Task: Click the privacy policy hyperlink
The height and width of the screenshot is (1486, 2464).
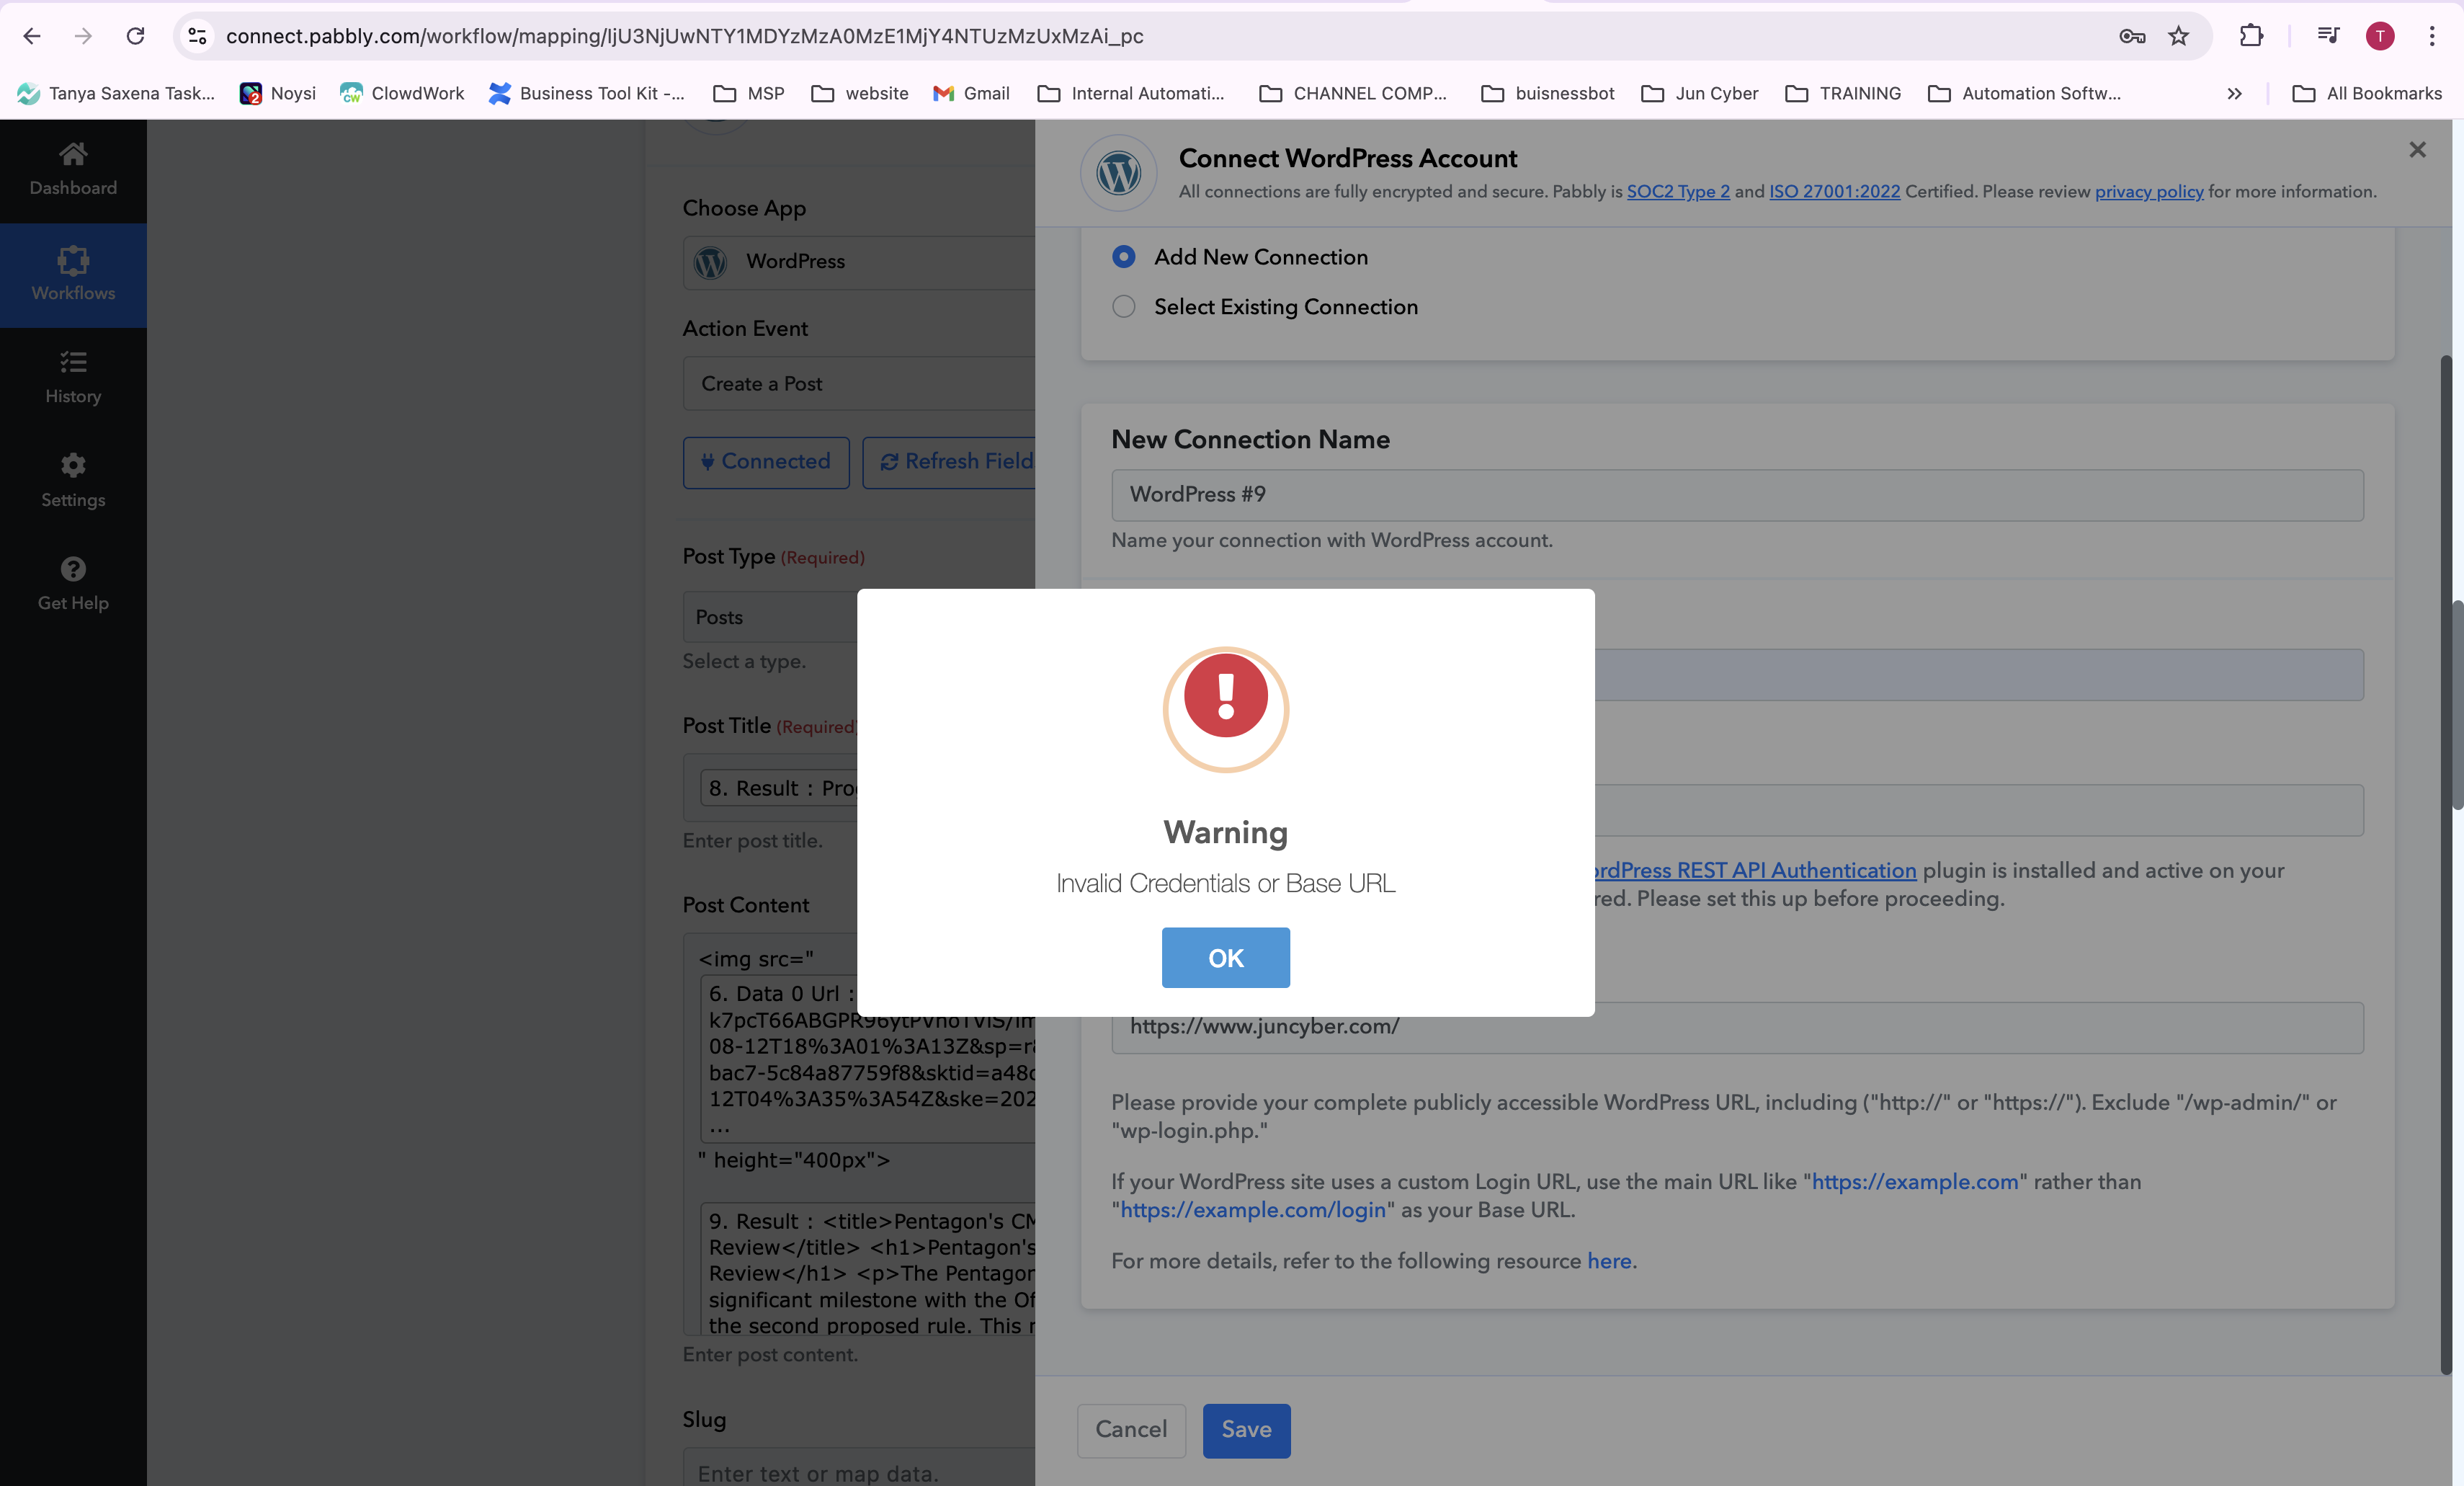Action: (2149, 192)
